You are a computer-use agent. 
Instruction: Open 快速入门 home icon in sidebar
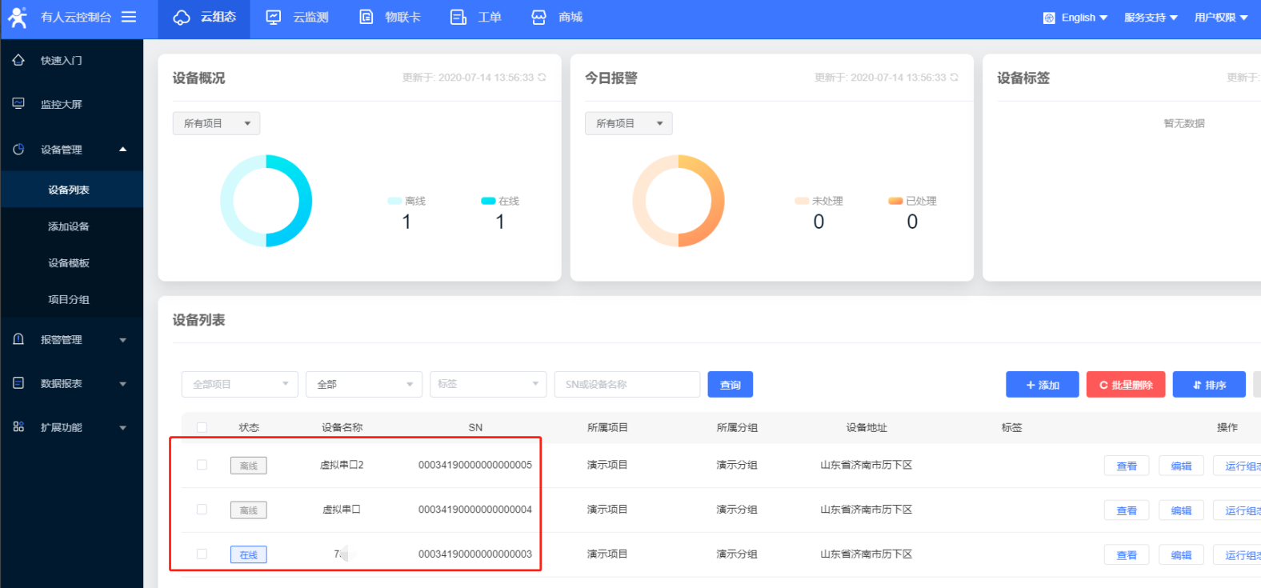coord(18,60)
